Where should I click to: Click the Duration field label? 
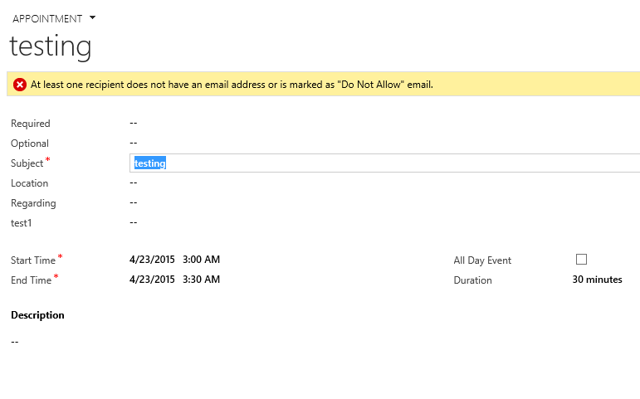pos(472,280)
